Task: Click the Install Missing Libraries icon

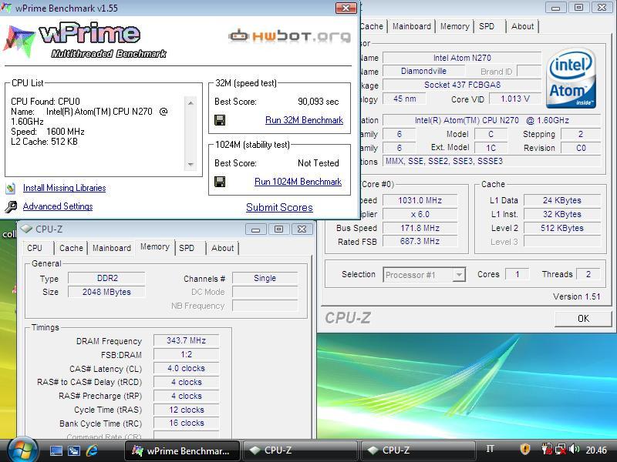Action: 11,188
